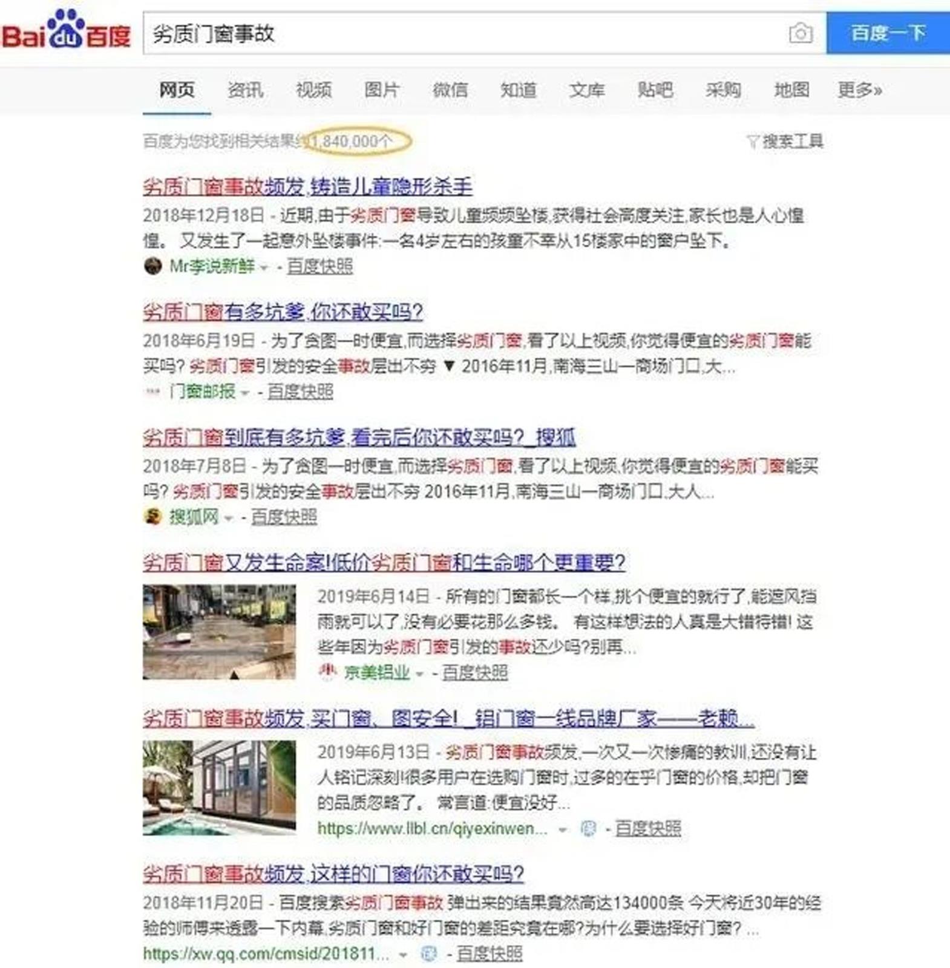Open 百度快照 for the Mr李说新鲜 result
This screenshot has height=968, width=950.
tap(320, 266)
